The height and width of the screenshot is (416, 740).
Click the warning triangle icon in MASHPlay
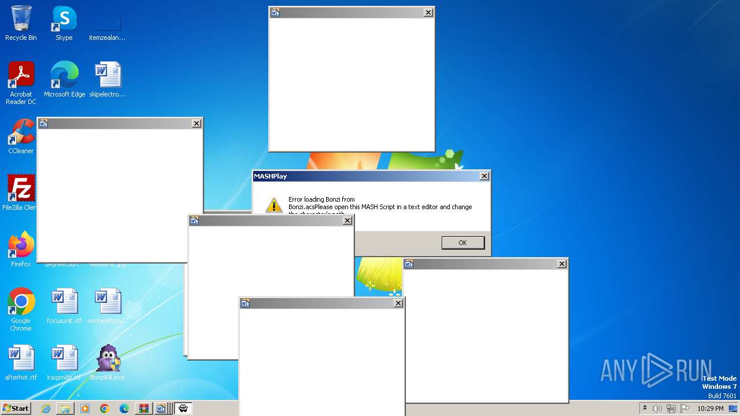[x=273, y=205]
